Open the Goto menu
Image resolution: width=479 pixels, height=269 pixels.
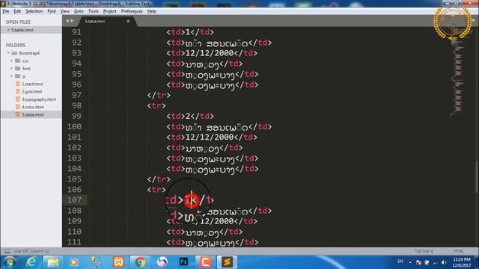click(79, 11)
